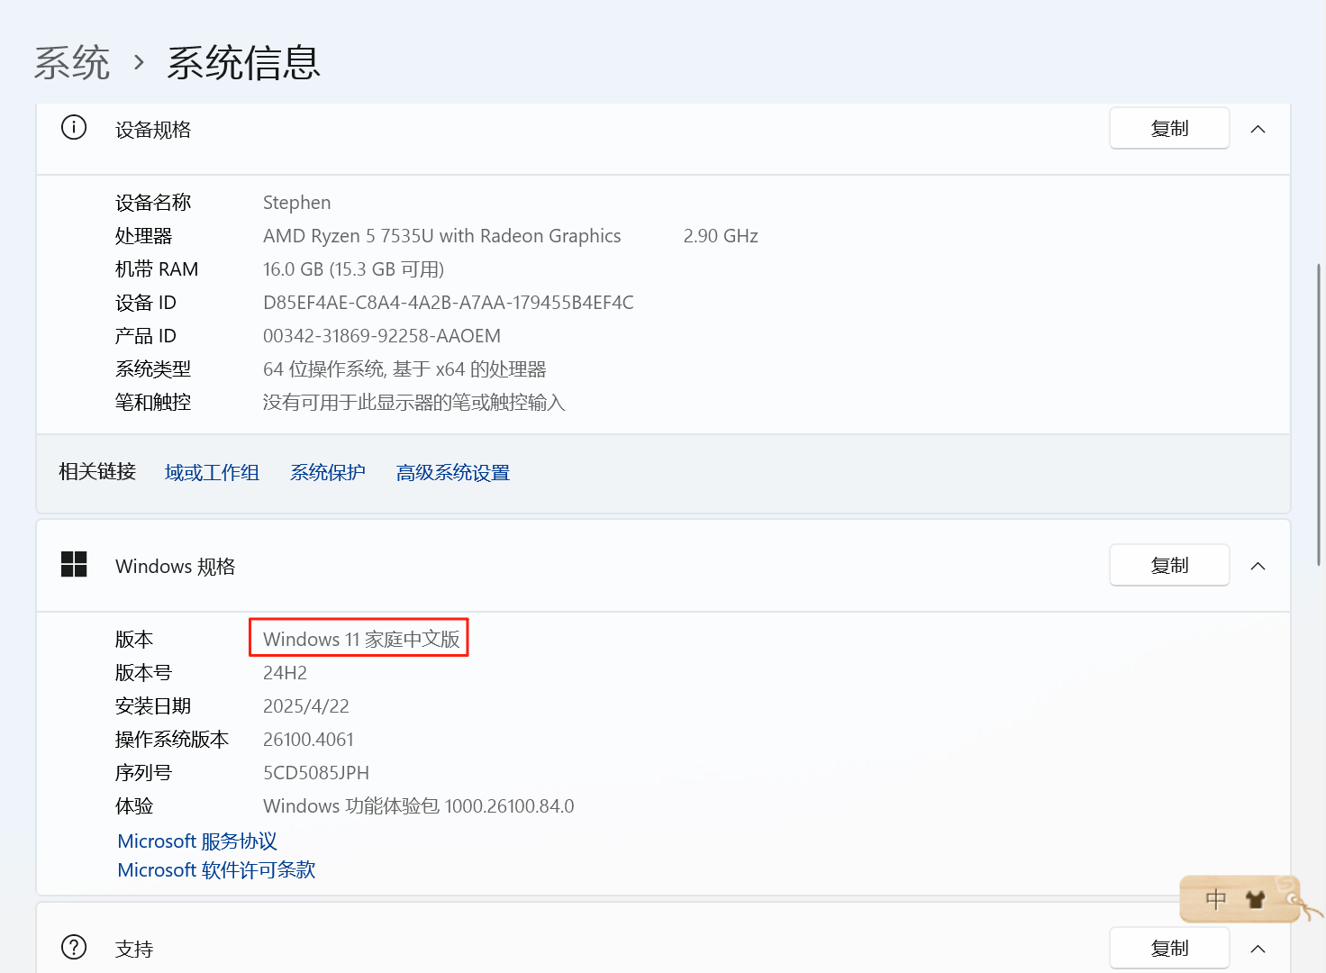
Task: Select the OS build 26100.4061
Action: pos(308,740)
